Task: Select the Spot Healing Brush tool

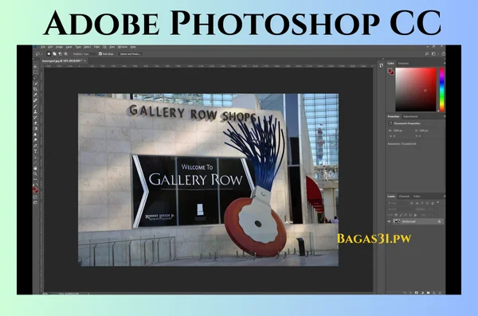Action: pos(35,100)
